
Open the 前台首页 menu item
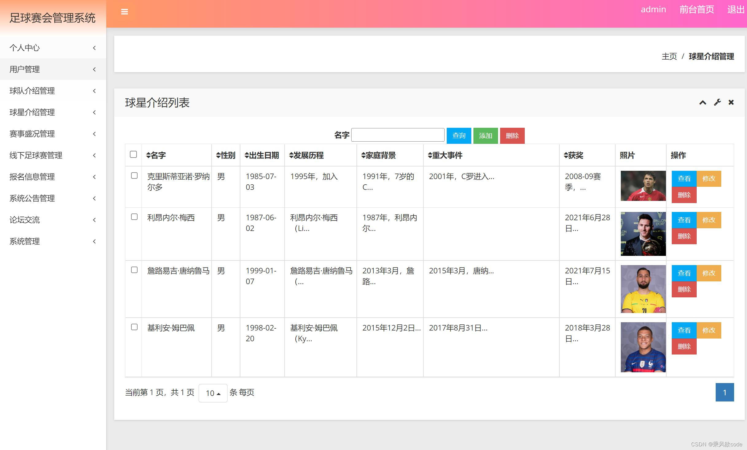(696, 10)
